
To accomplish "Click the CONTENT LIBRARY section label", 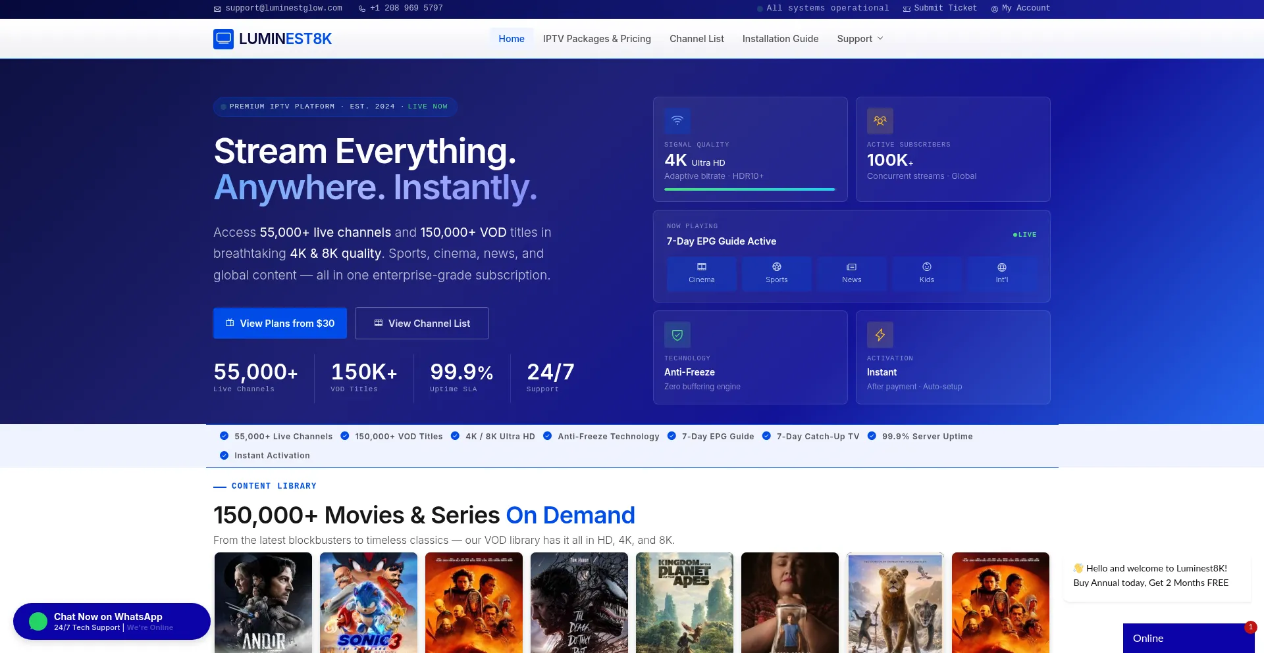I will [x=274, y=486].
